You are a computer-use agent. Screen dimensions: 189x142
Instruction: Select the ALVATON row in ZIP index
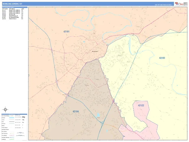tap(13, 14)
